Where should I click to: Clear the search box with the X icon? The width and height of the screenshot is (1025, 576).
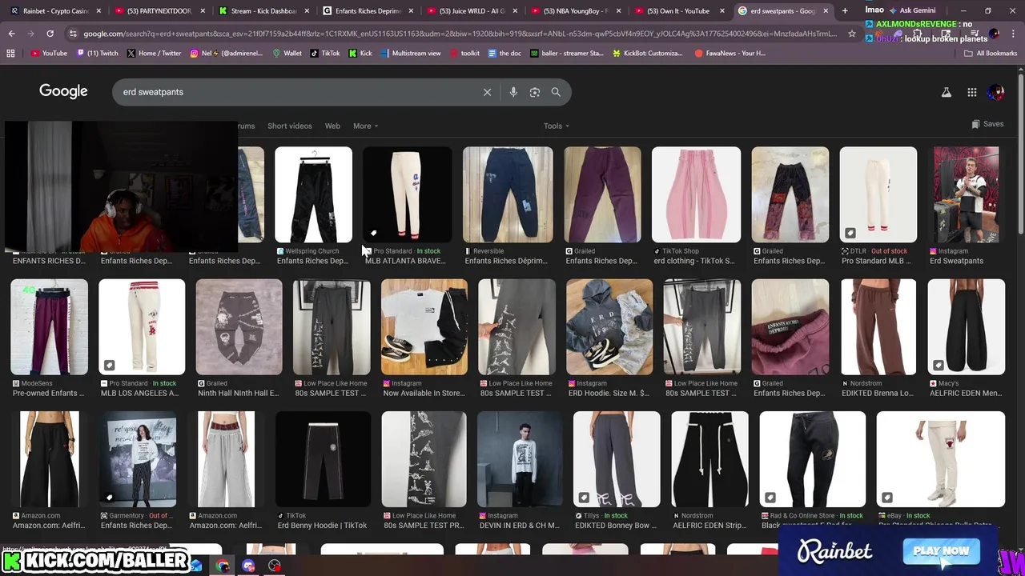[x=487, y=92]
